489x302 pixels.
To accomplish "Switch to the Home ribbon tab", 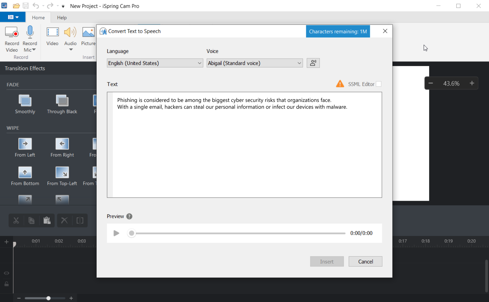I will coord(38,18).
